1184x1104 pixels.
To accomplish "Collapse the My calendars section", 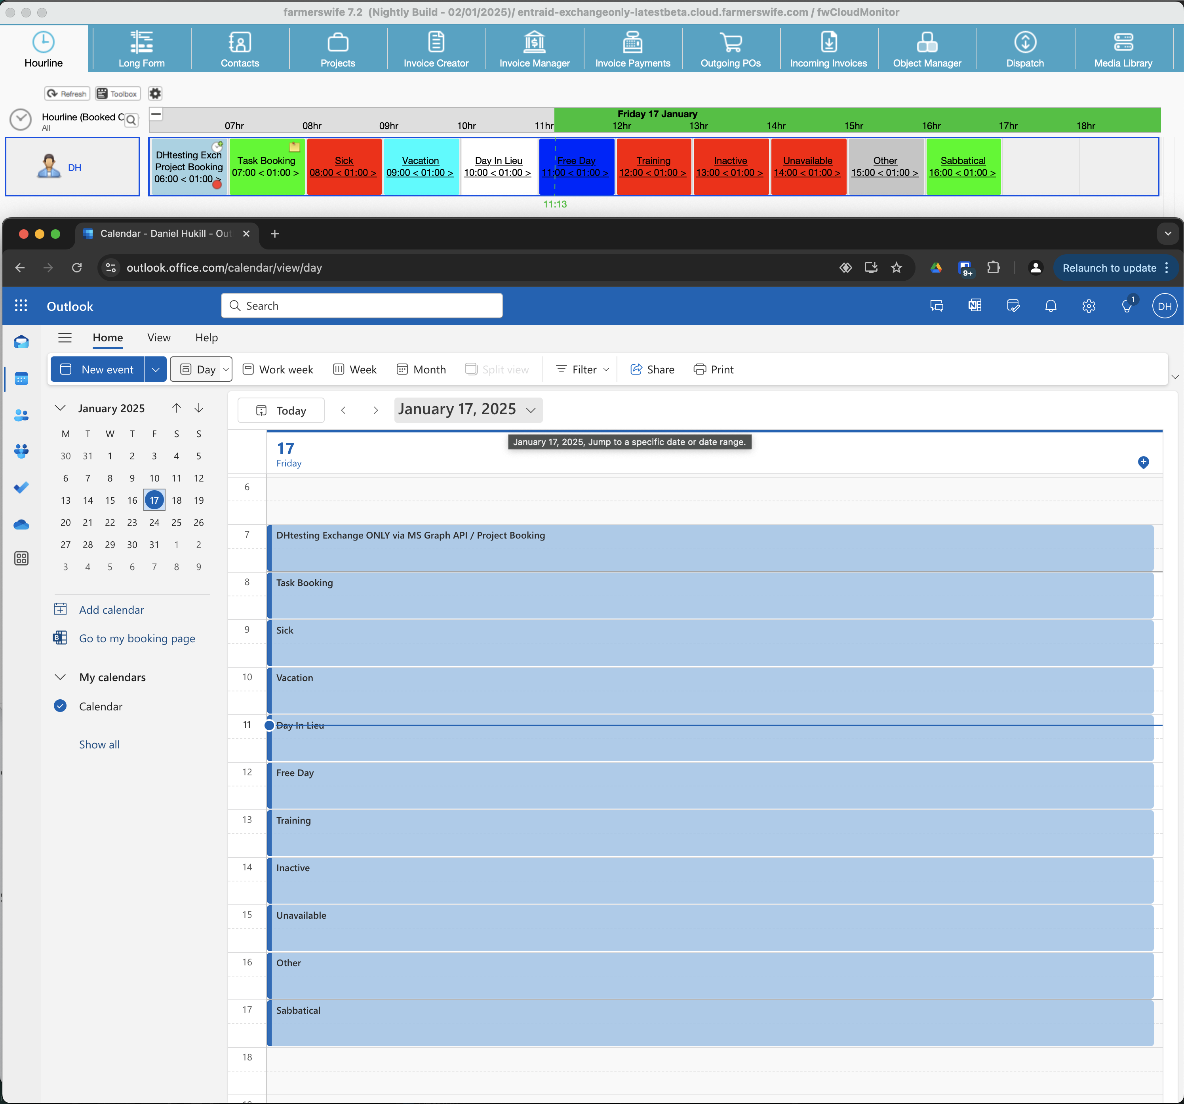I will (x=60, y=677).
